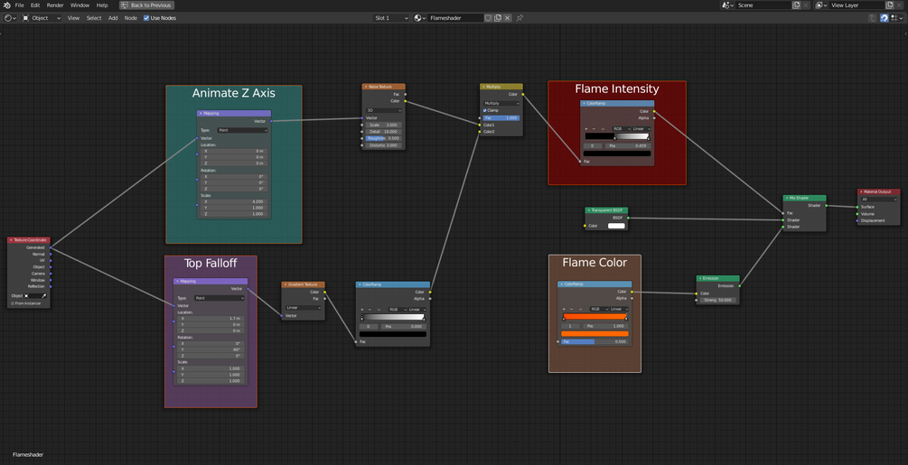Screen dimensions: 908x465
Task: Open the Type Point dropdown in Animate Z Axis
Action: click(x=243, y=131)
